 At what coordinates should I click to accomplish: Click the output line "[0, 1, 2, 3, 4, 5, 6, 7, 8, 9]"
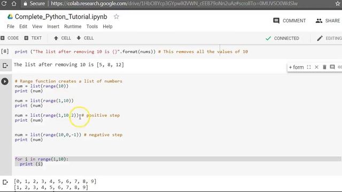click(x=55, y=181)
